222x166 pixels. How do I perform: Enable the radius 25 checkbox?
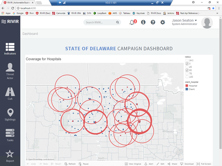[187, 67]
